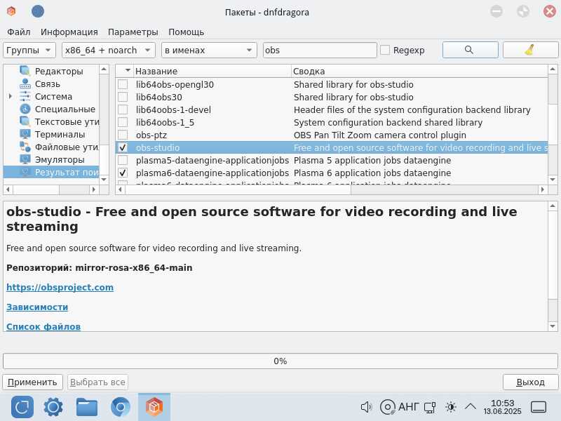Image resolution: width=561 pixels, height=421 pixels.
Task: Select the Терминалы group icon
Action: coord(25,134)
